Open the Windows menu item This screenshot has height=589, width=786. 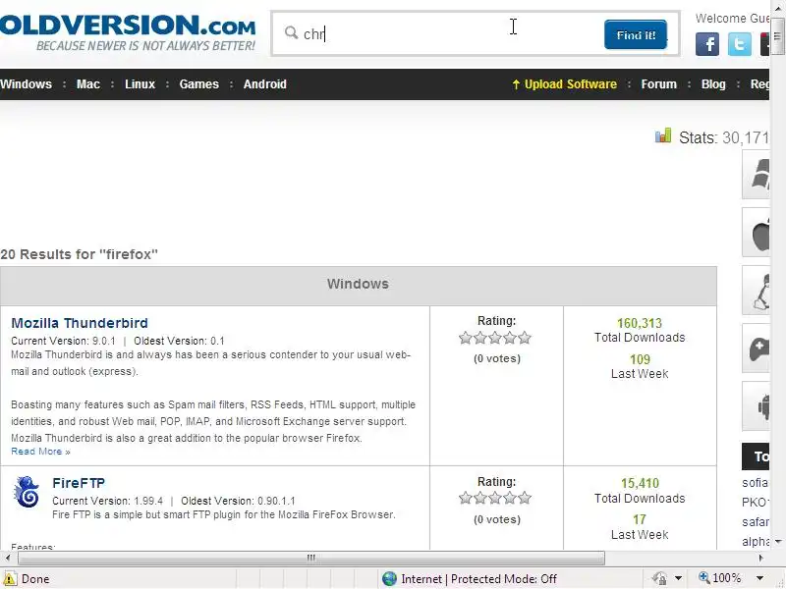click(26, 84)
